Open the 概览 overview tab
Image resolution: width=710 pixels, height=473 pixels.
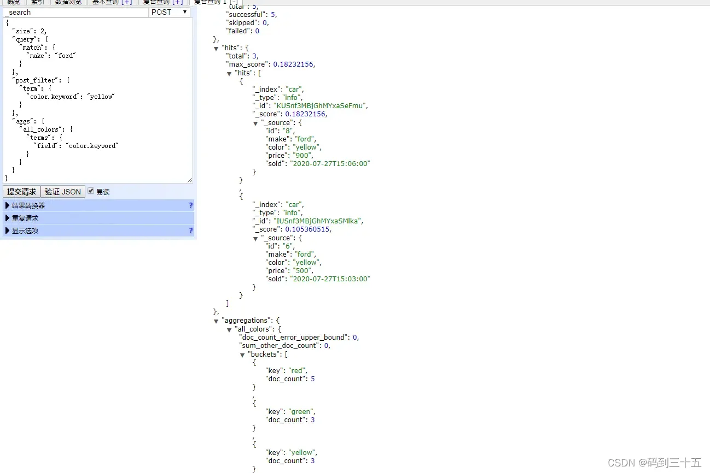14,2
